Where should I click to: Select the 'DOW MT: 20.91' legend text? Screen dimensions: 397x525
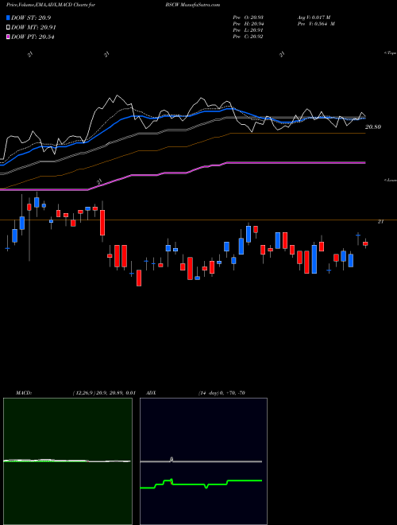tap(33, 28)
